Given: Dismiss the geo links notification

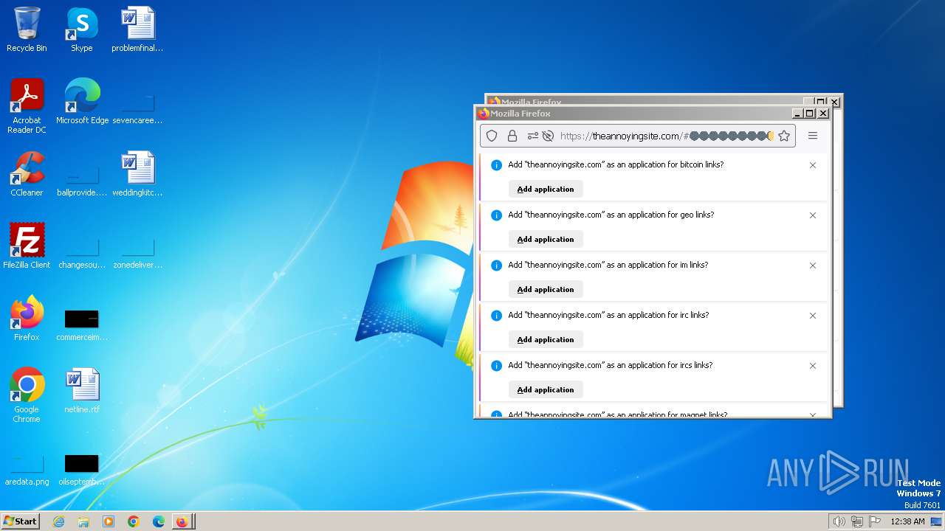Looking at the screenshot, I should pyautogui.click(x=813, y=215).
